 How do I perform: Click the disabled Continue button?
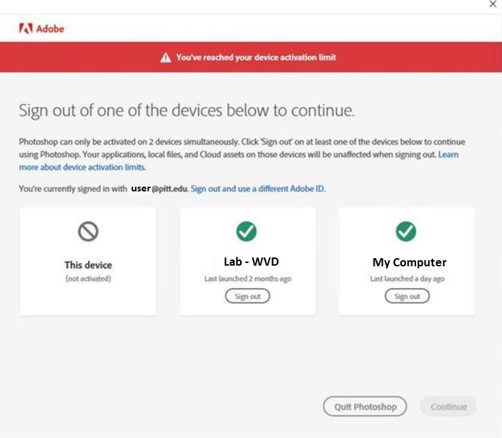coord(449,407)
